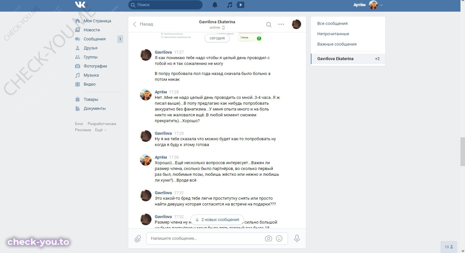Image resolution: width=465 pixels, height=253 pixels.
Task: Click the сегодня date pill
Action: (x=217, y=38)
